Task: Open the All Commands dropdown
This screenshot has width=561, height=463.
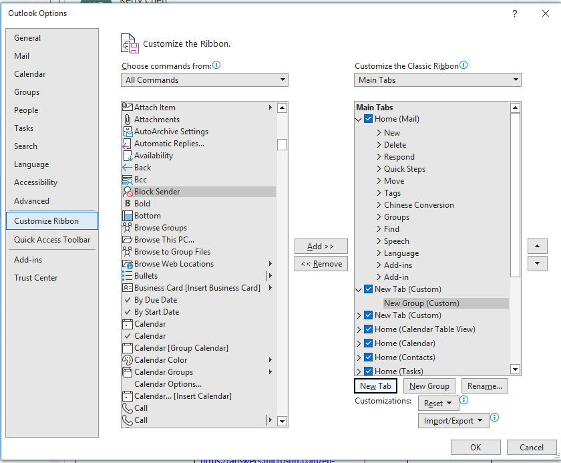Action: click(x=204, y=80)
